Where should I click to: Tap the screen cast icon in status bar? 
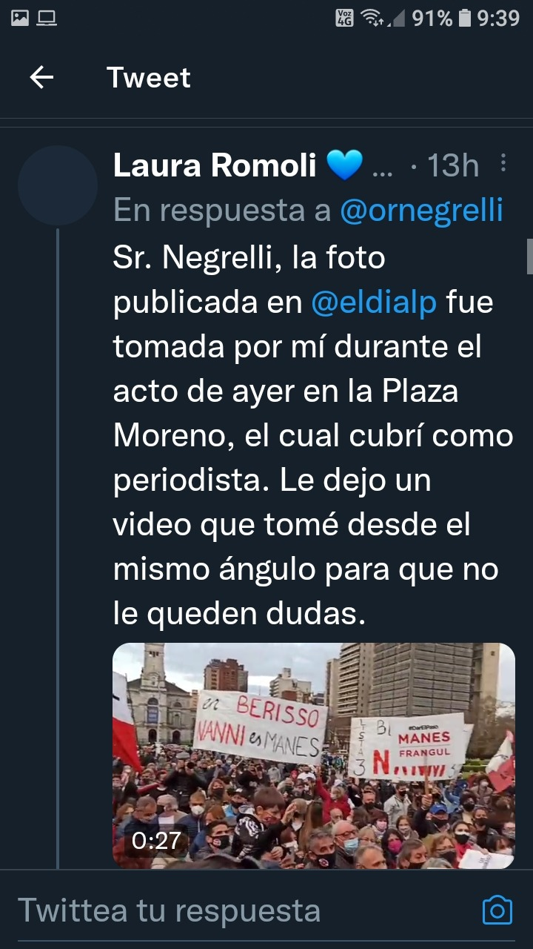47,18
